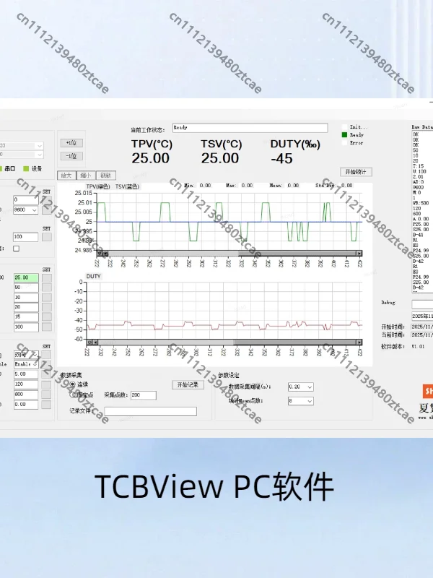Click the green 串口 status indicator
This screenshot has height=578, width=433.
(x=0, y=169)
